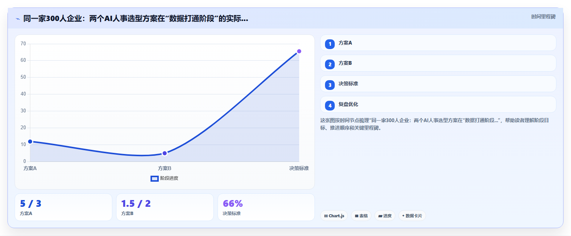Click the number 3 badge for 决策标准
Screen dimensions: 571x236
pyautogui.click(x=330, y=85)
